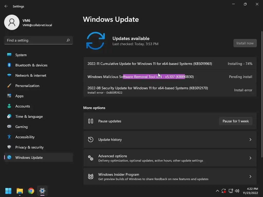Screen dimensions: 263x197
Task: Click the More options heading
Action: (94, 108)
